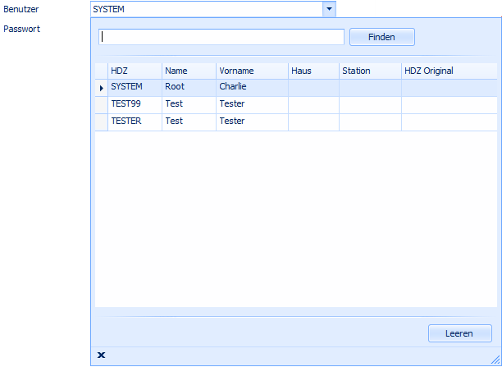Sort by the Name column header
The width and height of the screenshot is (502, 367).
[x=189, y=71]
